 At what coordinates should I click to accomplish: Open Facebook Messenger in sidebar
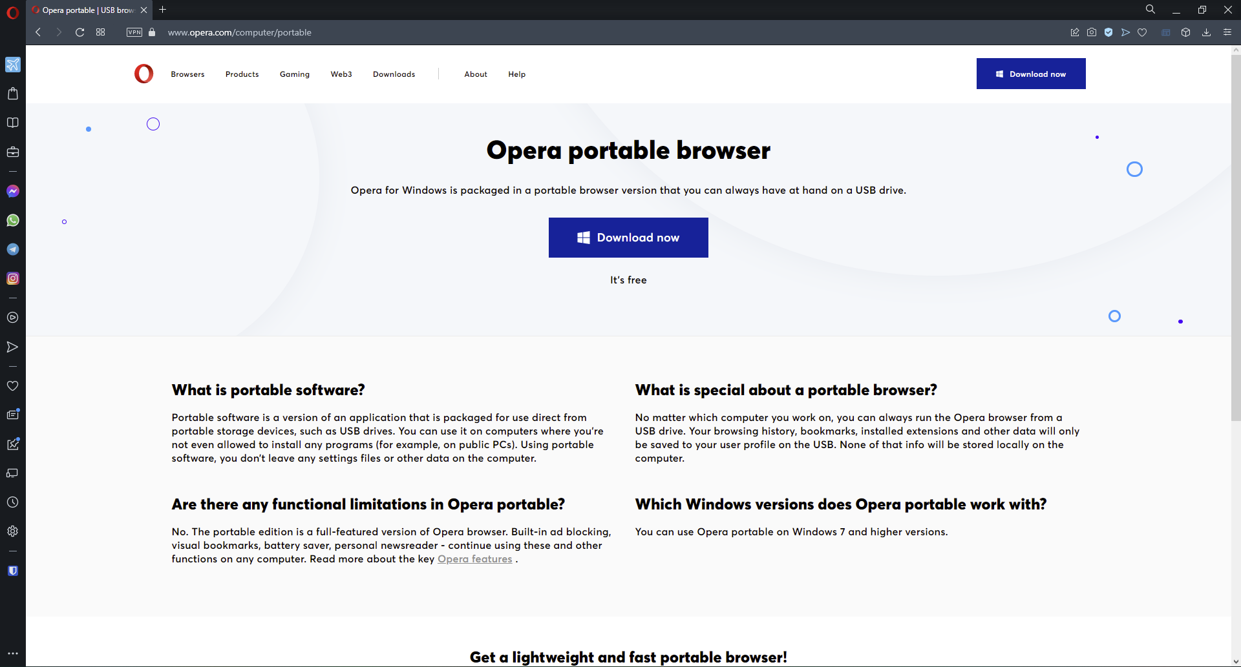(13, 191)
